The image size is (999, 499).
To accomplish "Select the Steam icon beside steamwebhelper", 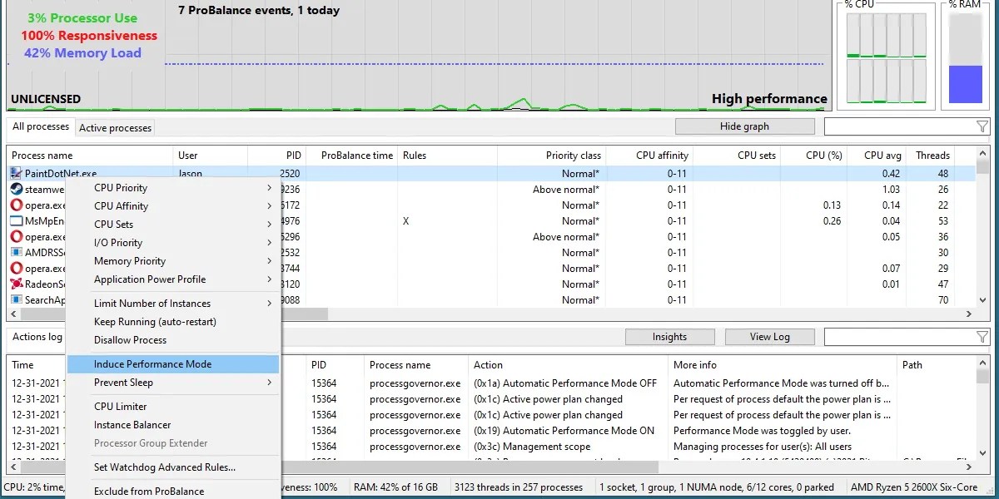I will [x=14, y=189].
